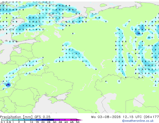Open the weatheronline.co.uk copyright link
The image size is (159, 123).
[x=138, y=121]
